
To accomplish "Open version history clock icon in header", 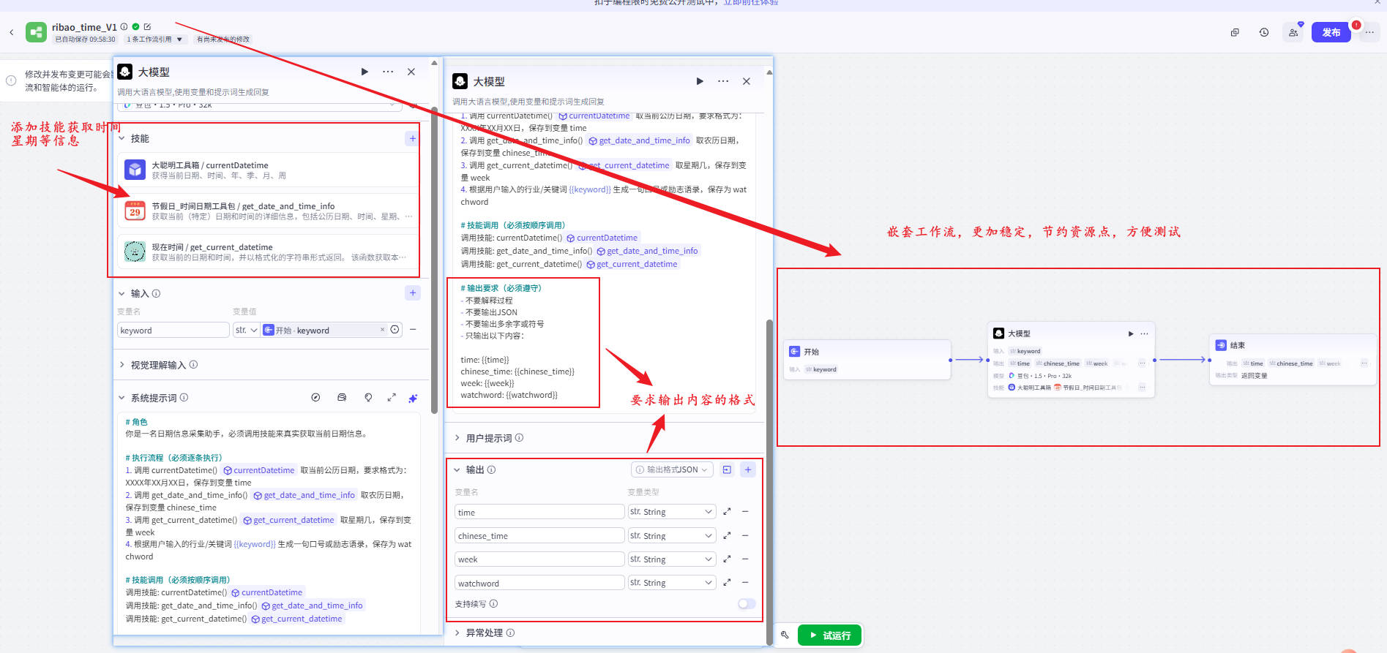I will tap(1264, 32).
